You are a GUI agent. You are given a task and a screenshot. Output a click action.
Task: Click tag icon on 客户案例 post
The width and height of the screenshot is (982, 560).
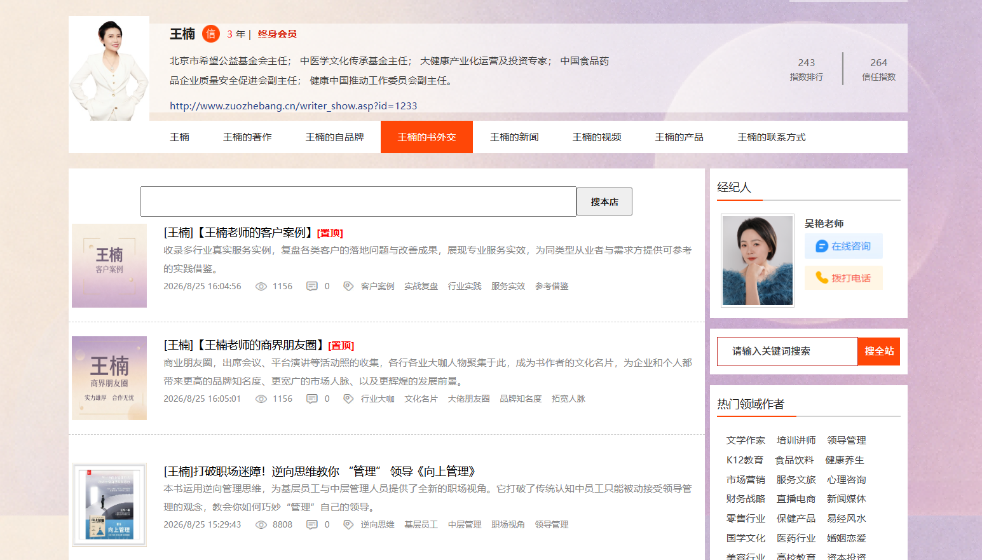tap(348, 287)
